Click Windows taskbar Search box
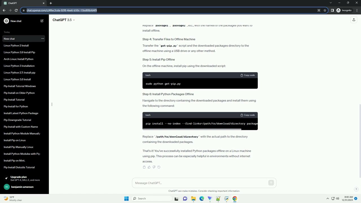Image resolution: width=361 pixels, height=203 pixels. [151, 198]
